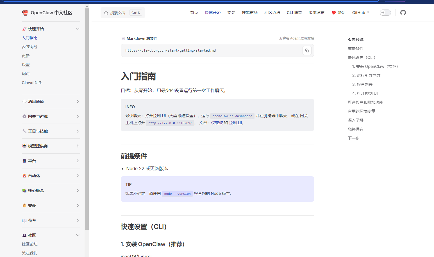Expand the 网关与运维 section chevron
The height and width of the screenshot is (257, 434).
coord(78,116)
